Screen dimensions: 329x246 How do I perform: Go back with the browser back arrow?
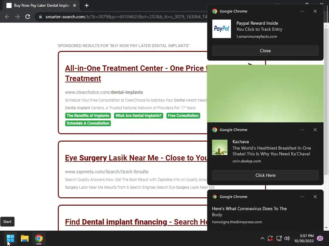(x=7, y=17)
